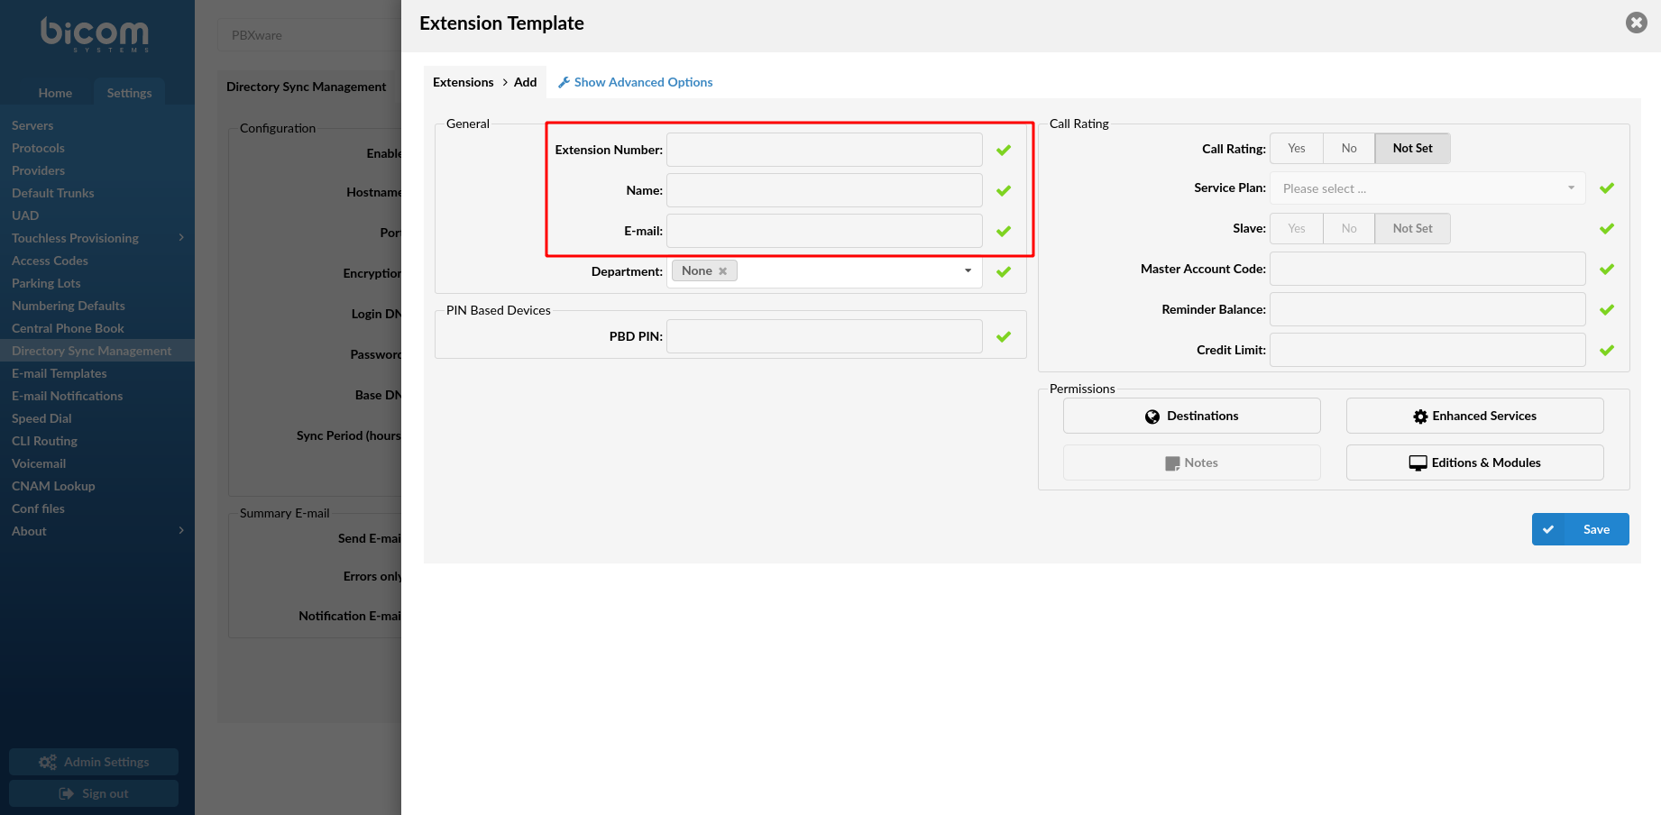Viewport: 1661px width, 815px height.
Task: Click green checkmark next to PBD PIN
Action: pos(1004,337)
